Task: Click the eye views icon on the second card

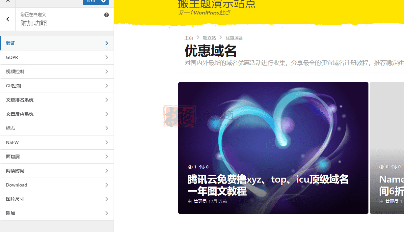Action: [382, 167]
